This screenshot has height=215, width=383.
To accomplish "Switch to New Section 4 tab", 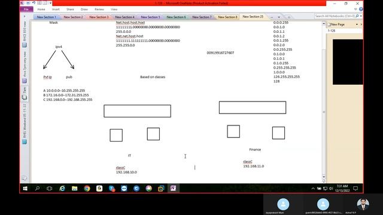I will point(124,17).
